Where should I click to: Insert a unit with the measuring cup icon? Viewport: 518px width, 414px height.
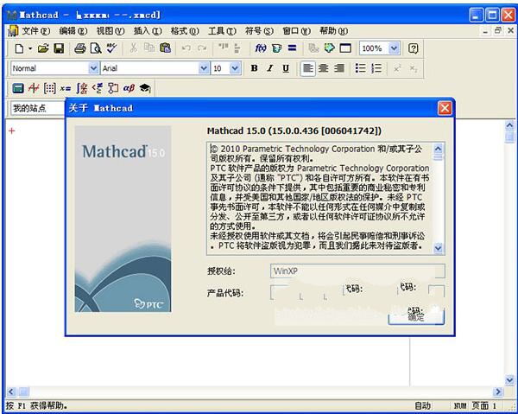pyautogui.click(x=276, y=48)
